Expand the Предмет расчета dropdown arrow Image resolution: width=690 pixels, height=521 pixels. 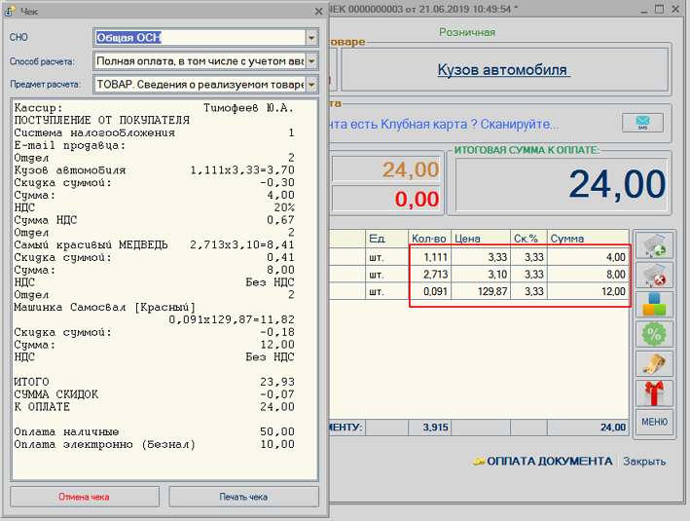pyautogui.click(x=311, y=84)
